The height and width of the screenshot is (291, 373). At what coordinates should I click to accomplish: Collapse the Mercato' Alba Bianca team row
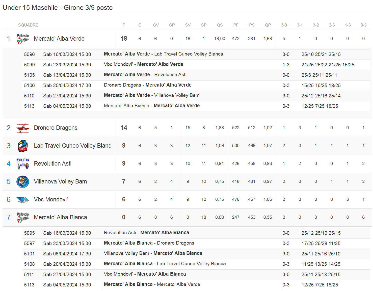point(187,218)
